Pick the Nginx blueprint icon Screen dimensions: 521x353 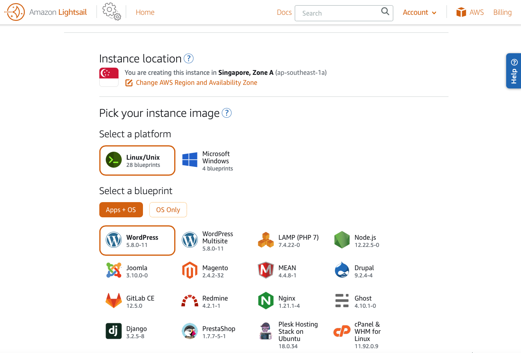pyautogui.click(x=266, y=301)
